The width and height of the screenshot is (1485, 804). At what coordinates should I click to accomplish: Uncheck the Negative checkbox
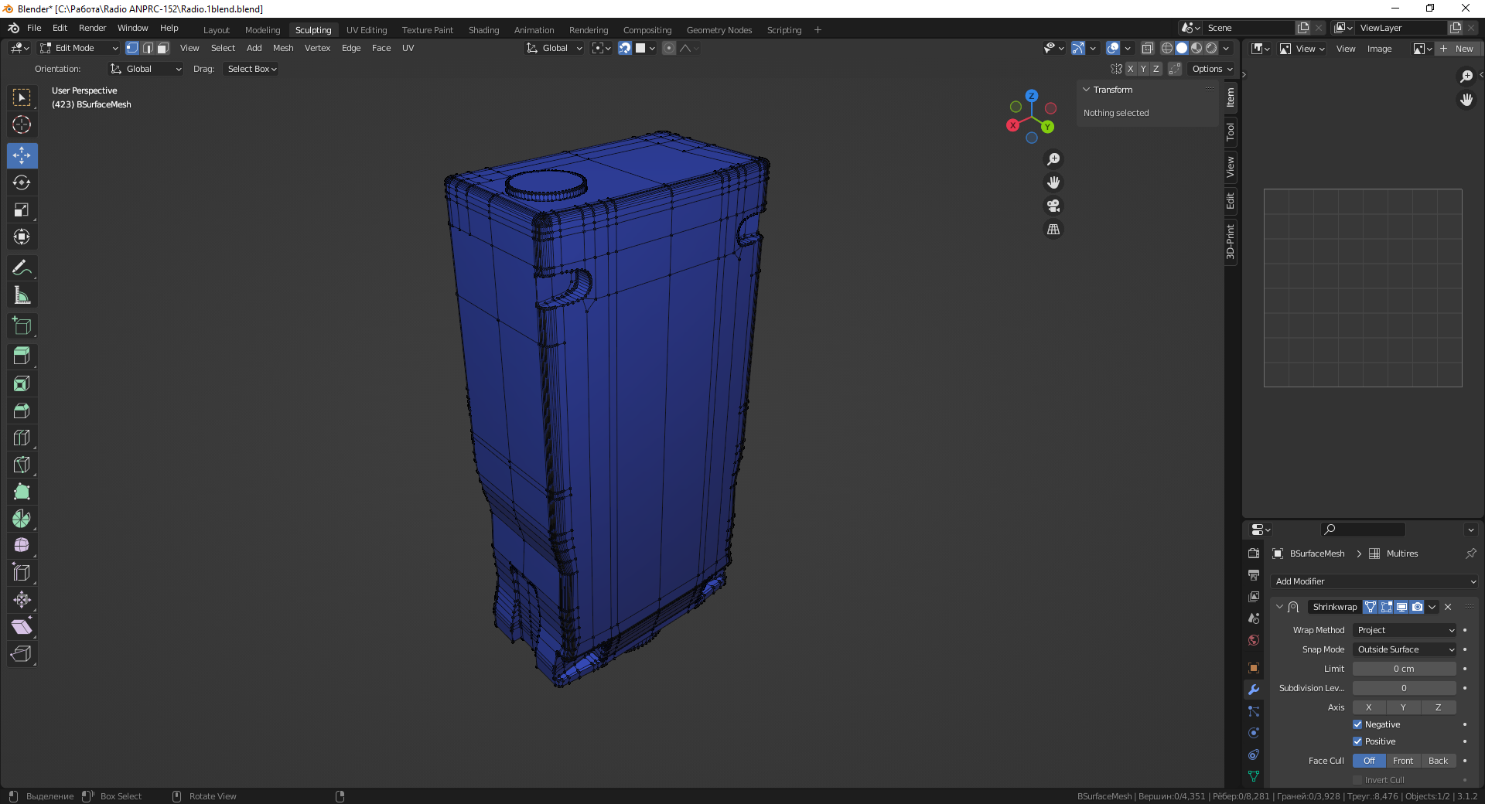click(1357, 724)
